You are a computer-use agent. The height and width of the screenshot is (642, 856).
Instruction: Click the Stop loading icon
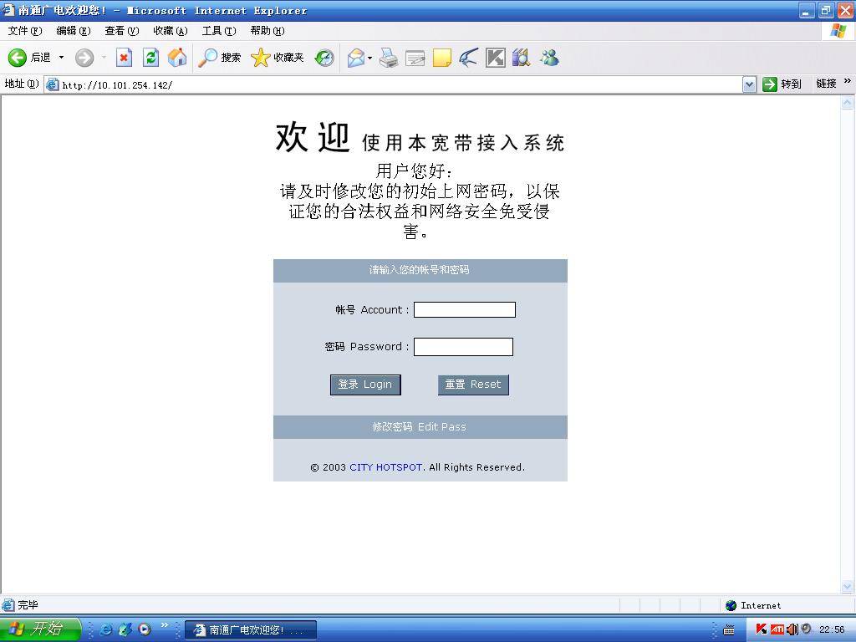click(x=125, y=58)
